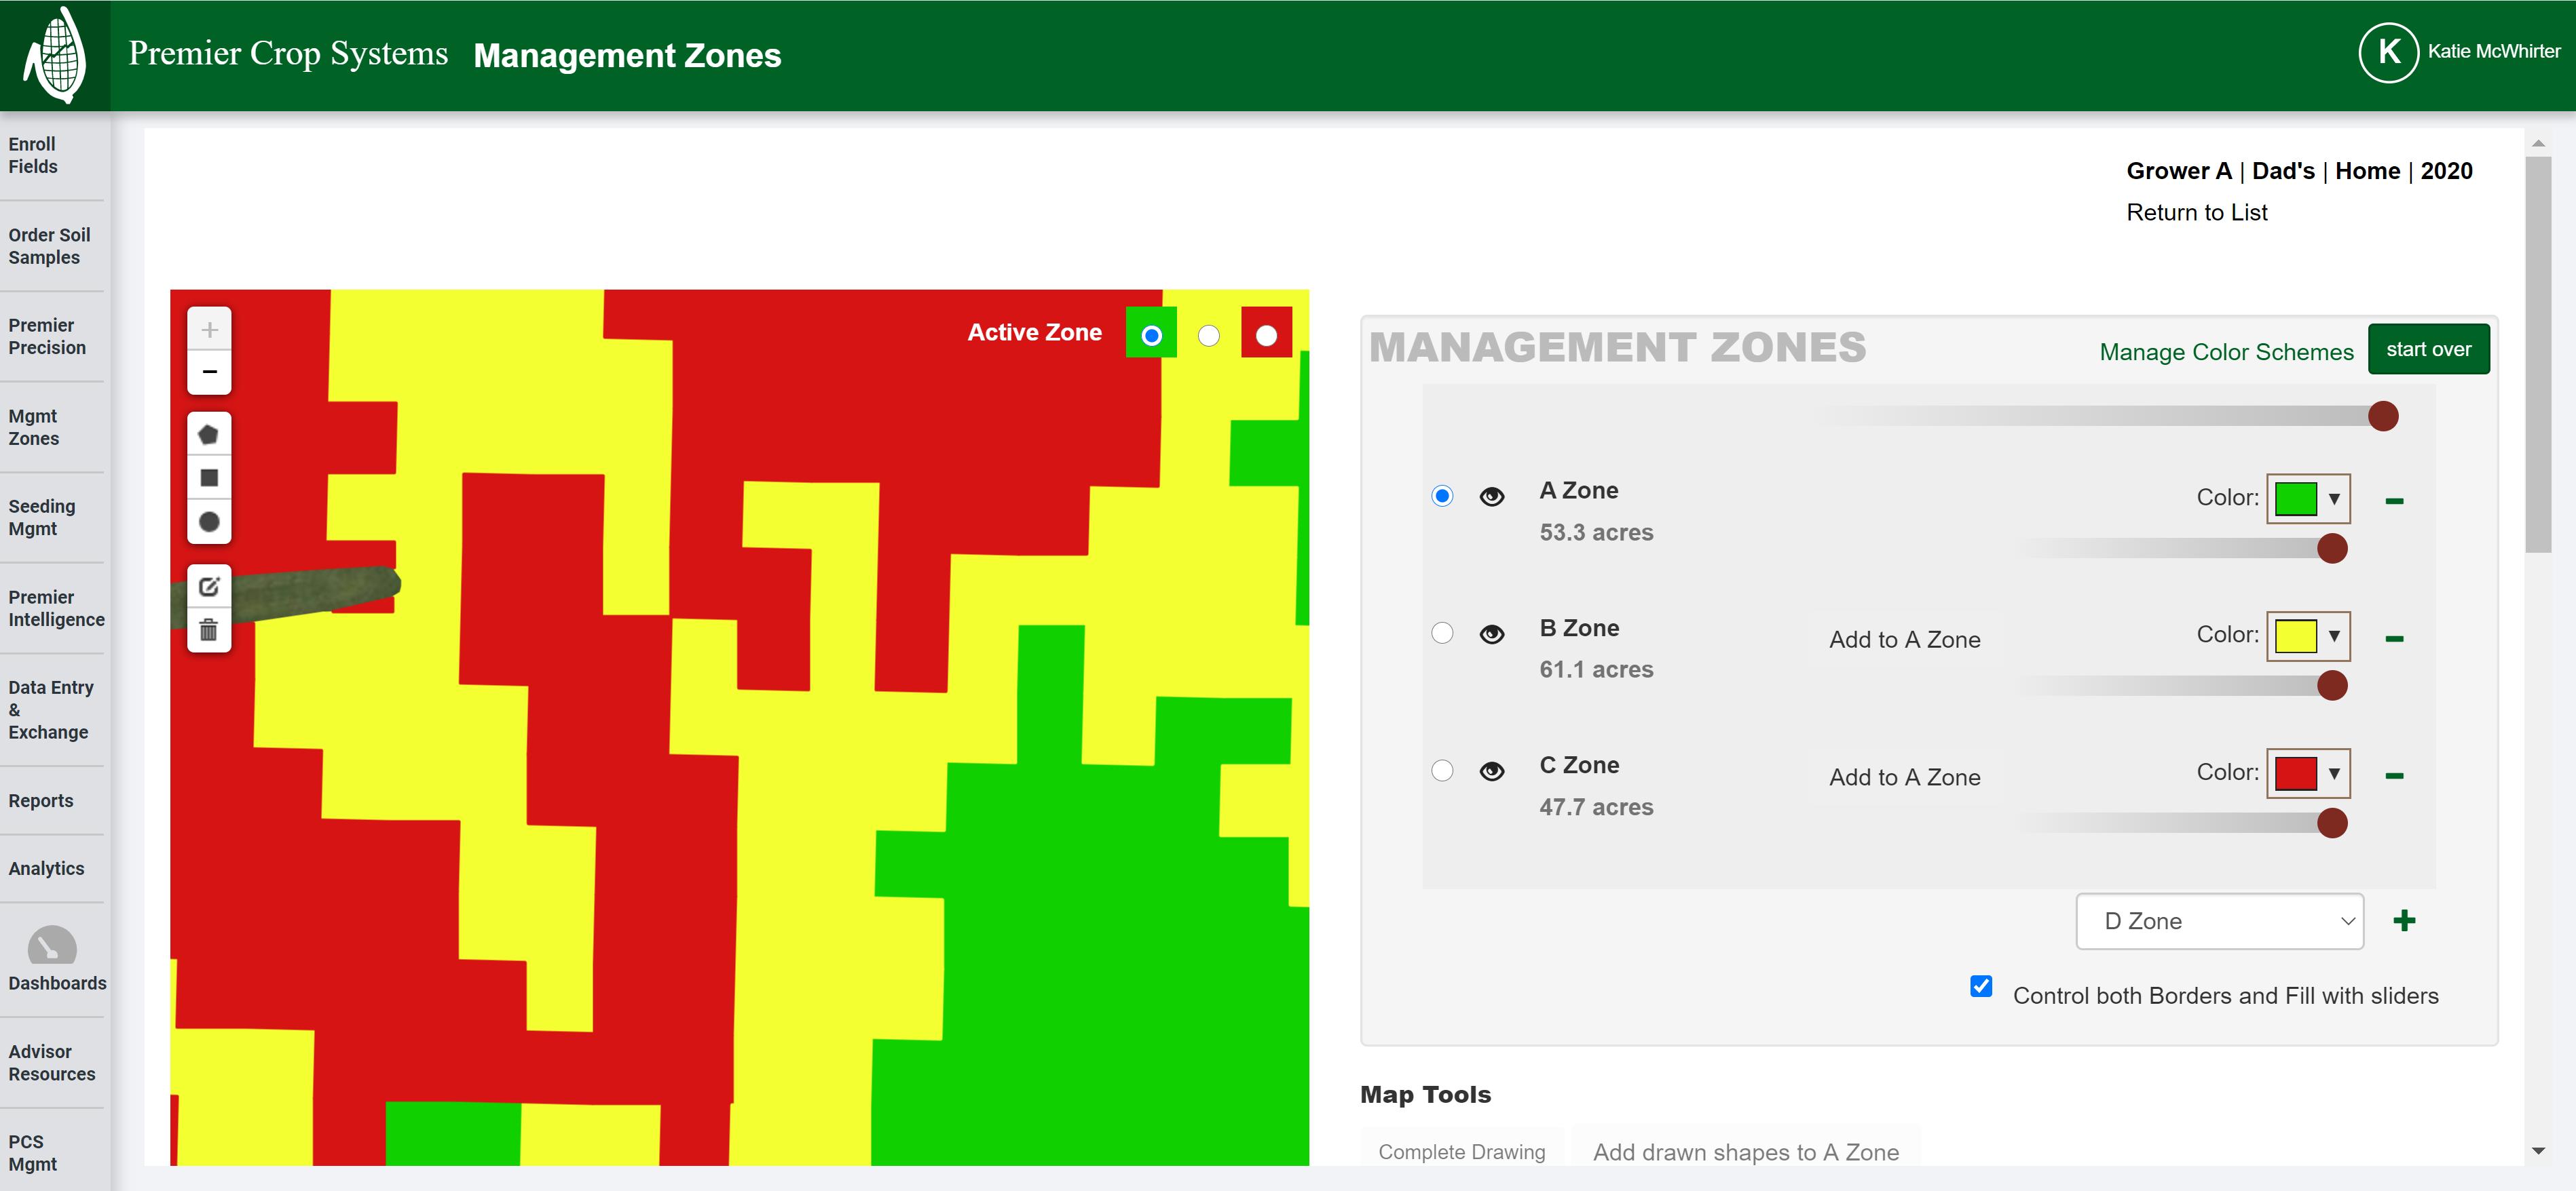Select the circle drawing tool
Image resolution: width=2576 pixels, height=1191 pixels.
click(209, 521)
